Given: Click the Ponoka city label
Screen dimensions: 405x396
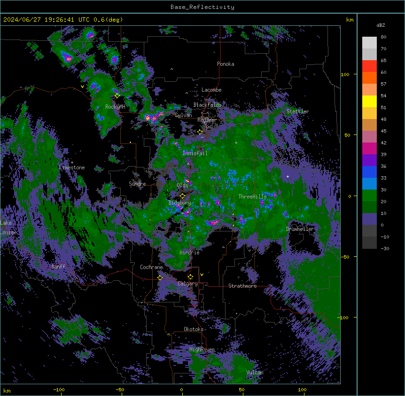Looking at the screenshot, I should point(226,64).
